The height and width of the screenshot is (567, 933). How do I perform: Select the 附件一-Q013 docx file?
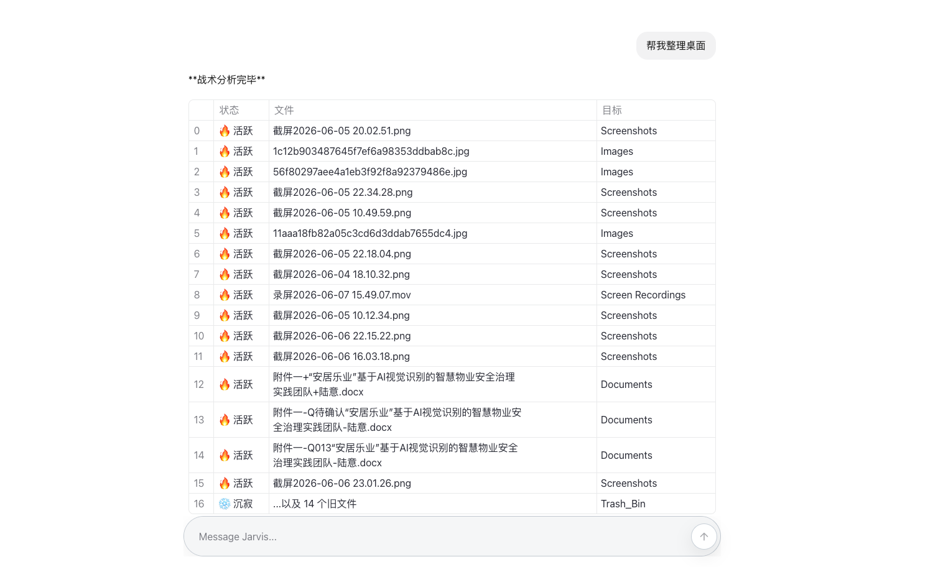pyautogui.click(x=395, y=455)
